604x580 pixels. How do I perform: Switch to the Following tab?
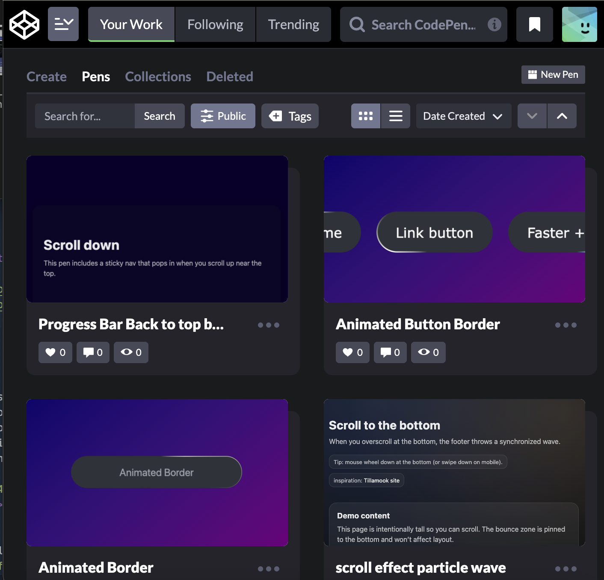click(x=215, y=24)
